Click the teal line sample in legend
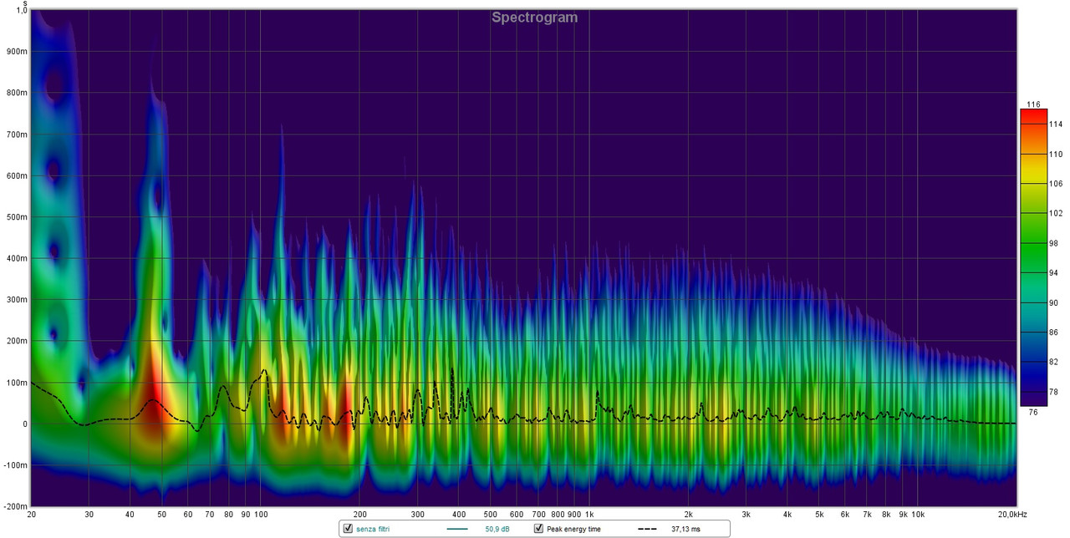 click(457, 530)
